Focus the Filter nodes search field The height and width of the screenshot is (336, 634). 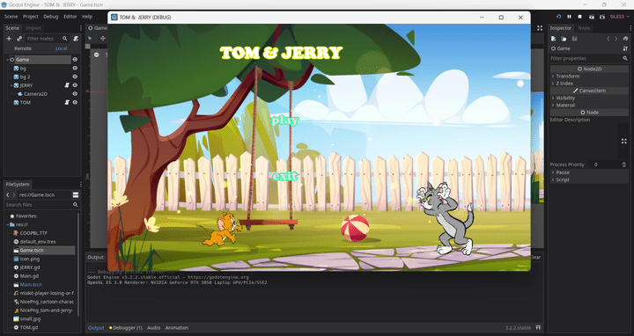click(x=47, y=39)
